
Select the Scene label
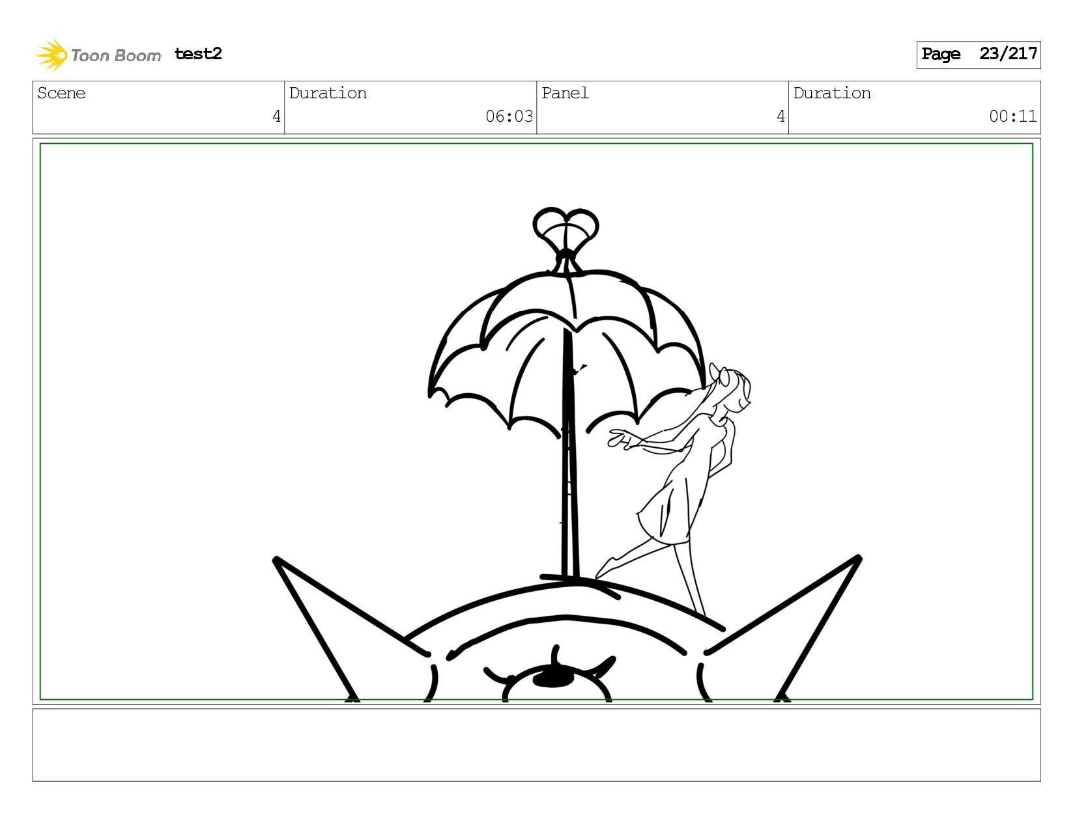pyautogui.click(x=61, y=93)
